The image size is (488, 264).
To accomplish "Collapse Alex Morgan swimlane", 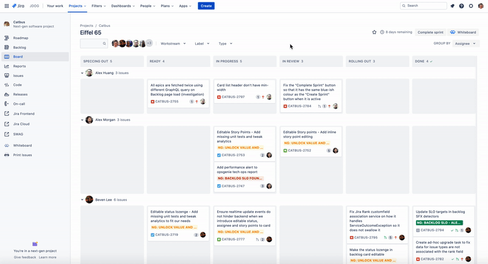I will tap(82, 120).
